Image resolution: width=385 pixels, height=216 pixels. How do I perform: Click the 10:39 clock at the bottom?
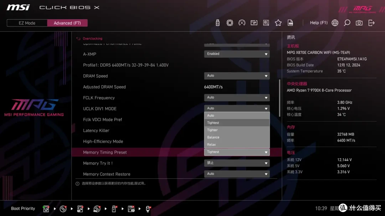[x=321, y=209]
